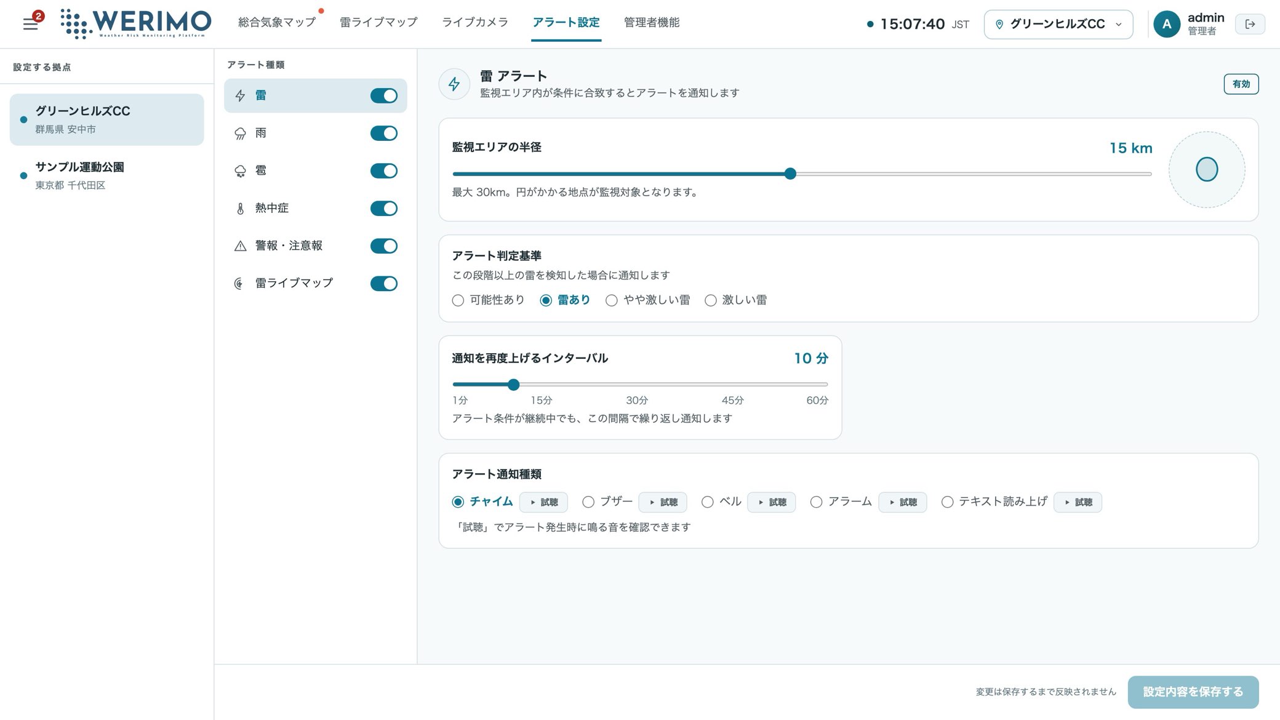Click the lightning icon in the 雷 アラート header
This screenshot has width=1280, height=720.
[454, 84]
